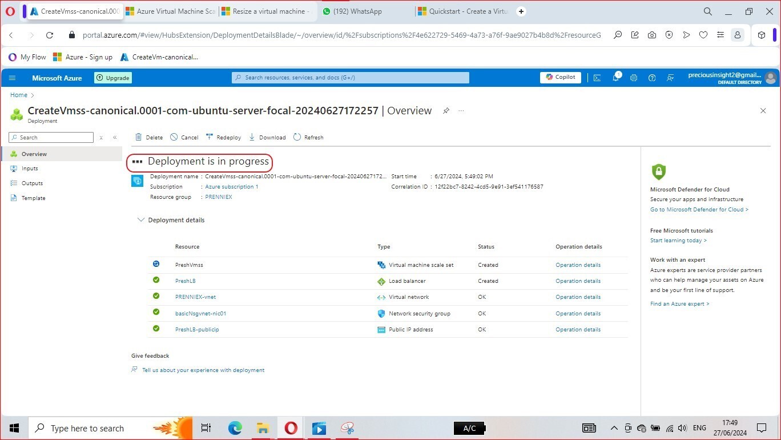Cancel the deployment in progress

(x=184, y=138)
